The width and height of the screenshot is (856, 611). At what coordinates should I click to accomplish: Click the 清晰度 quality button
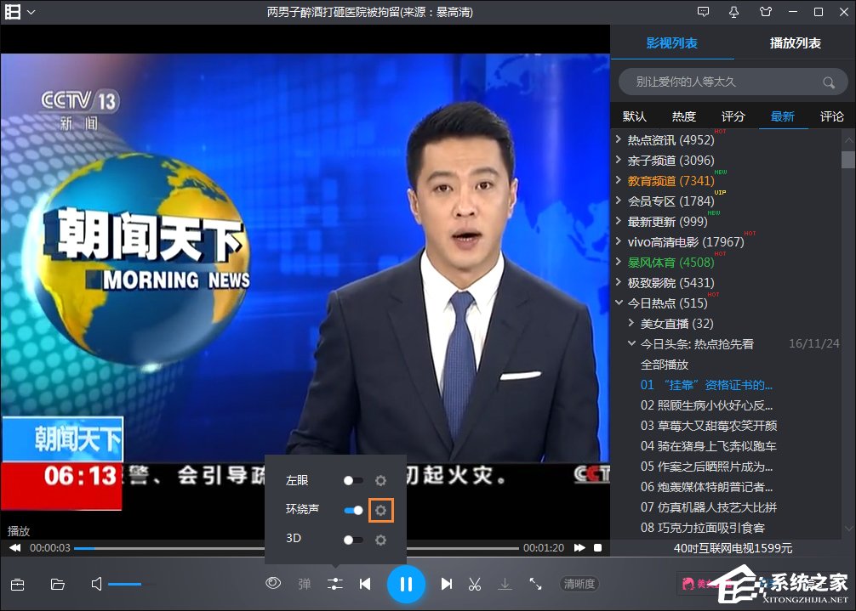click(579, 584)
